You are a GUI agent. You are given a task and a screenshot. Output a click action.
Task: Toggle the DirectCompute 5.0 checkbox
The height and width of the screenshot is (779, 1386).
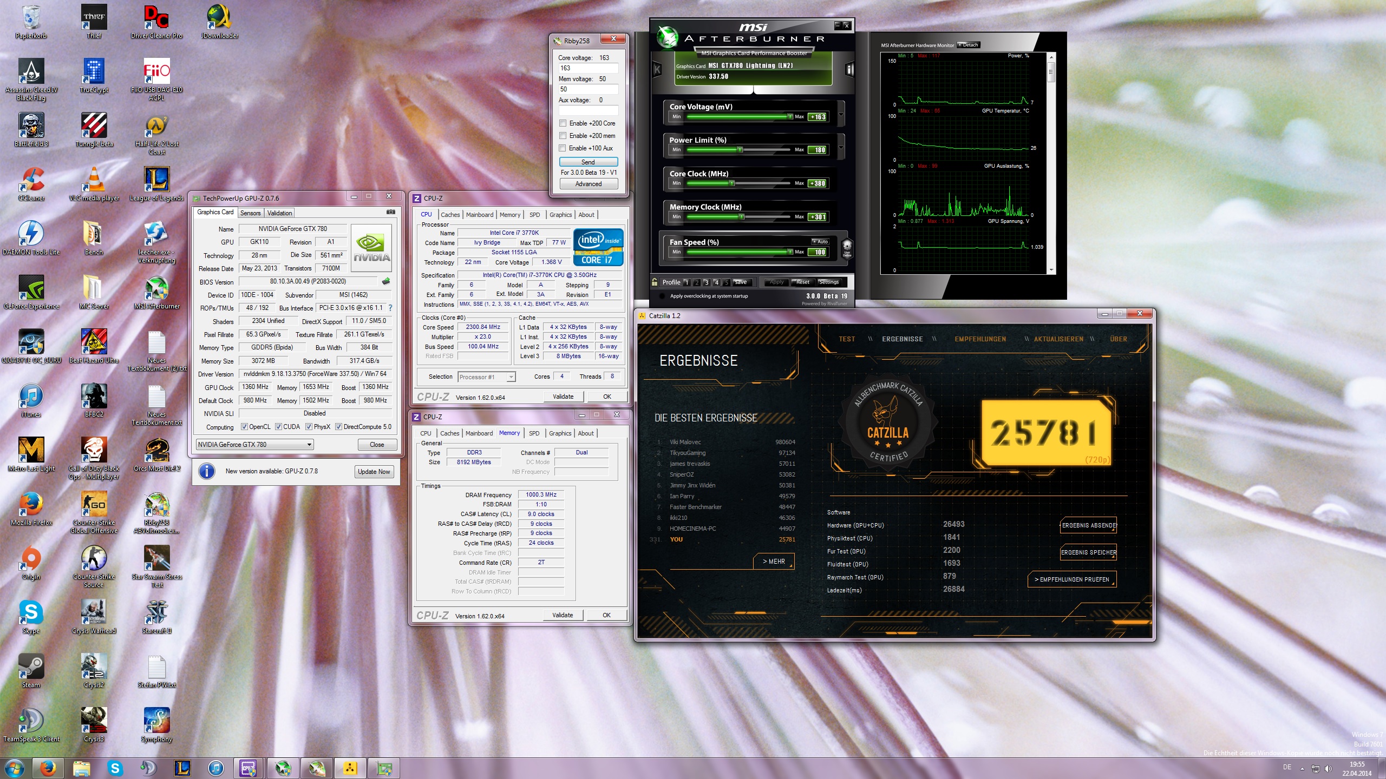pyautogui.click(x=338, y=427)
